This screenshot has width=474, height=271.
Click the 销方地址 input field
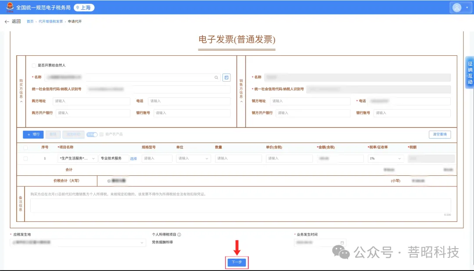pyautogui.click(x=310, y=101)
